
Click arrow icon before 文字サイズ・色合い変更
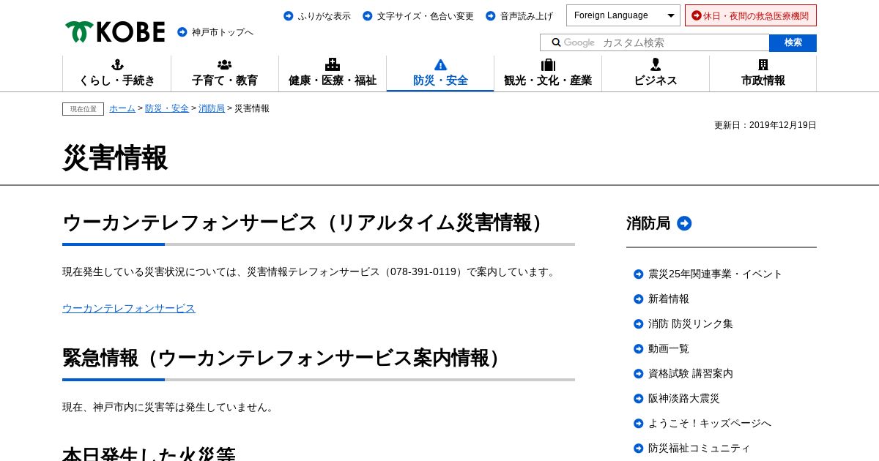tap(368, 16)
